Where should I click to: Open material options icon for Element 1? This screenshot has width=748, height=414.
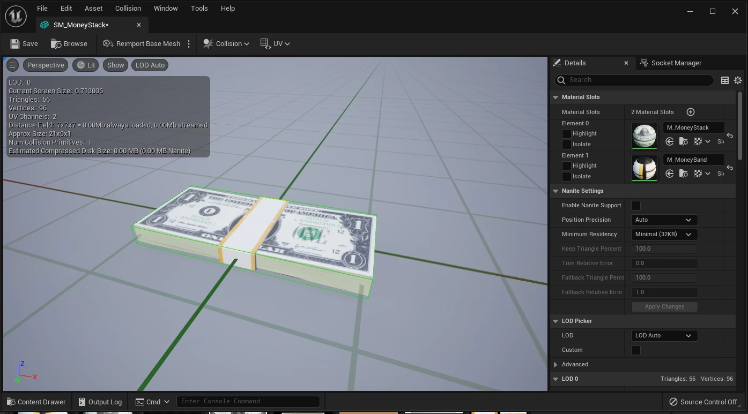[698, 174]
